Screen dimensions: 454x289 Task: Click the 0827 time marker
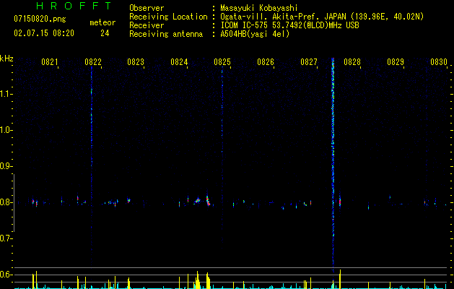tap(309, 62)
